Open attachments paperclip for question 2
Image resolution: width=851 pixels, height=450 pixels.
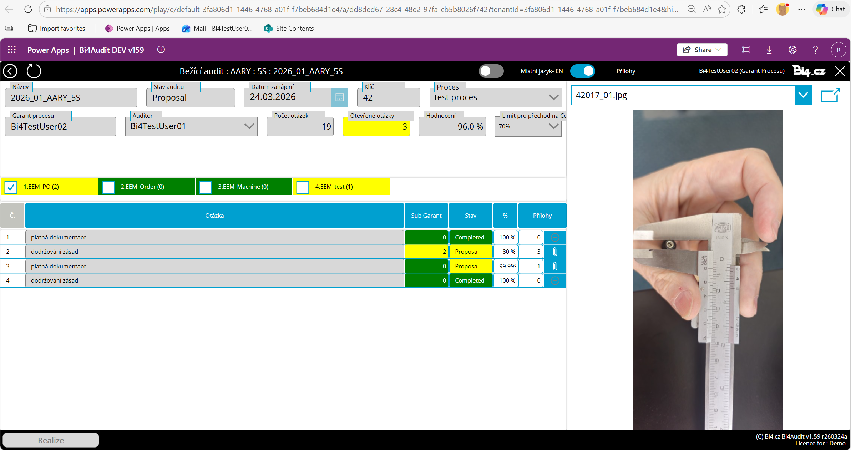coord(555,252)
